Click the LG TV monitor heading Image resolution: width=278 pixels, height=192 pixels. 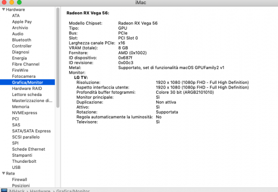pyautogui.click(x=81, y=77)
